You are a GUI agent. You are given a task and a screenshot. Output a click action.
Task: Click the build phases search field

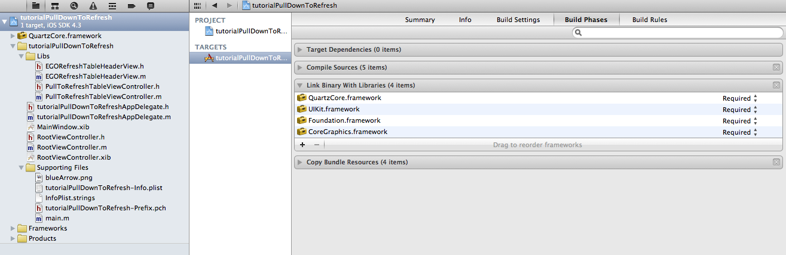coord(679,33)
